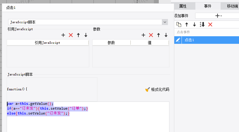Open the JavaScript脚本 type dropdown
This screenshot has width=239, height=132.
click(x=165, y=22)
